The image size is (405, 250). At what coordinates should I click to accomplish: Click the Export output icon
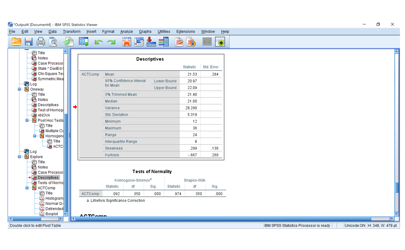pyautogui.click(x=68, y=42)
